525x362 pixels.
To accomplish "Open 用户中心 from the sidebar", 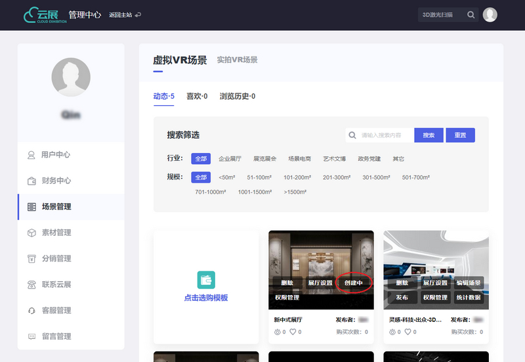I will [x=55, y=155].
